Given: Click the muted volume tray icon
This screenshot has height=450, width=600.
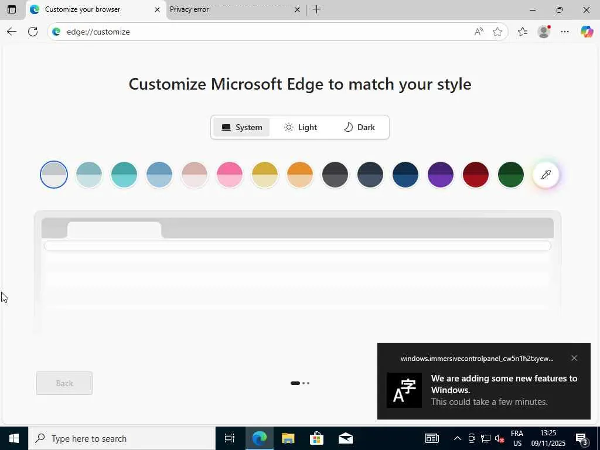Looking at the screenshot, I should (x=499, y=438).
